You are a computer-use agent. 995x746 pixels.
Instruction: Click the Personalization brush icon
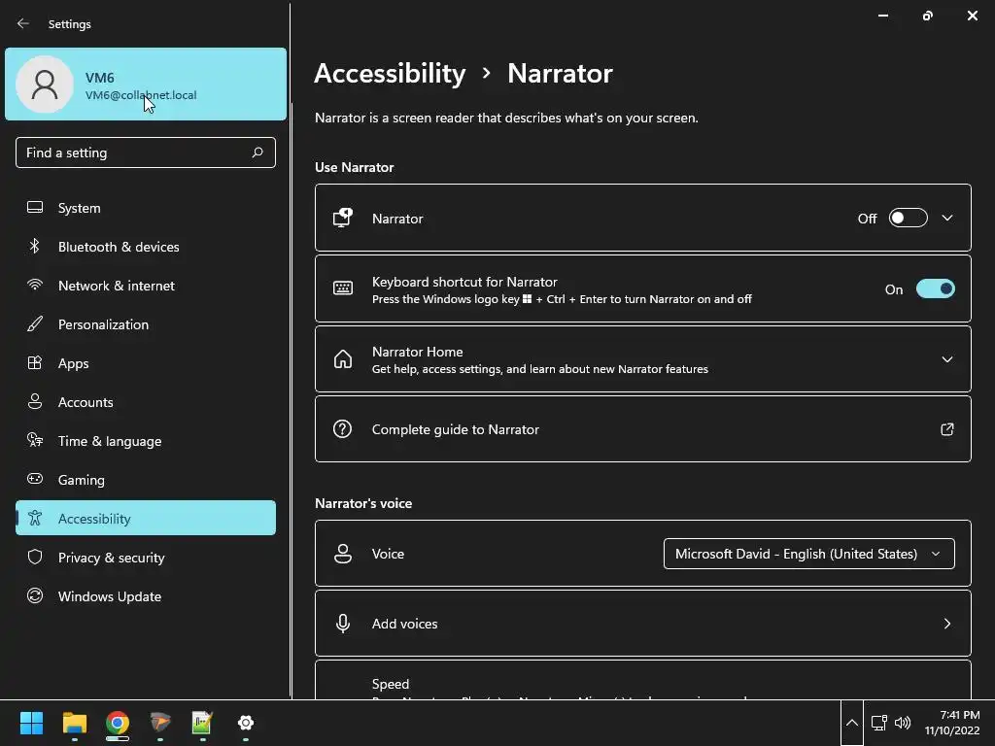35,324
